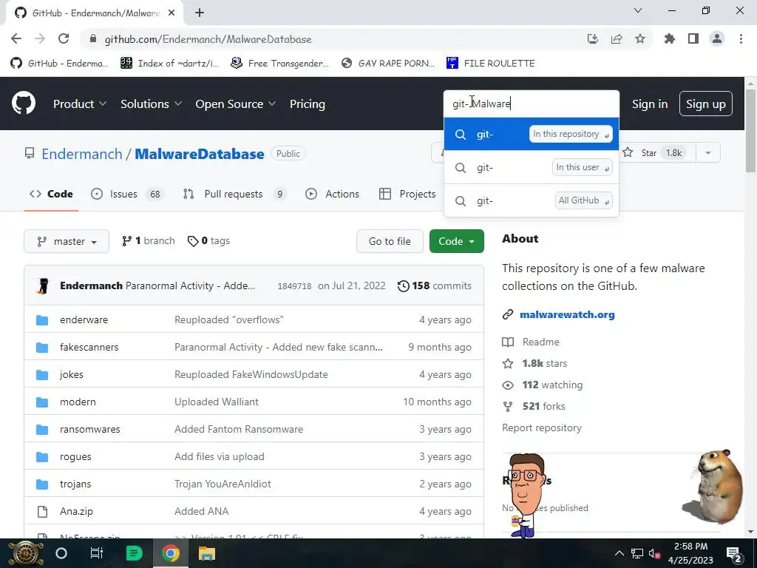Open the Pricing page
Image resolution: width=757 pixels, height=568 pixels.
click(x=308, y=104)
